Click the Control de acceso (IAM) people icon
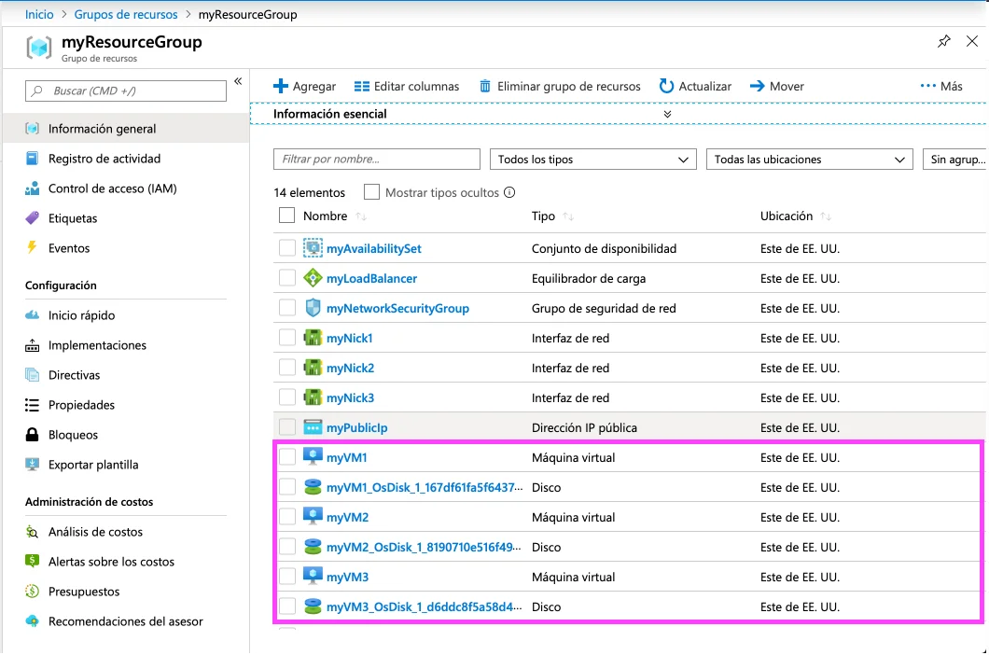The width and height of the screenshot is (989, 655). click(x=32, y=188)
